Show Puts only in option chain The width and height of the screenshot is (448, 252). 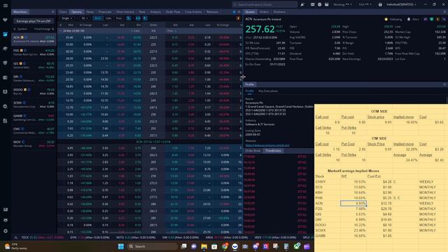coord(118,18)
